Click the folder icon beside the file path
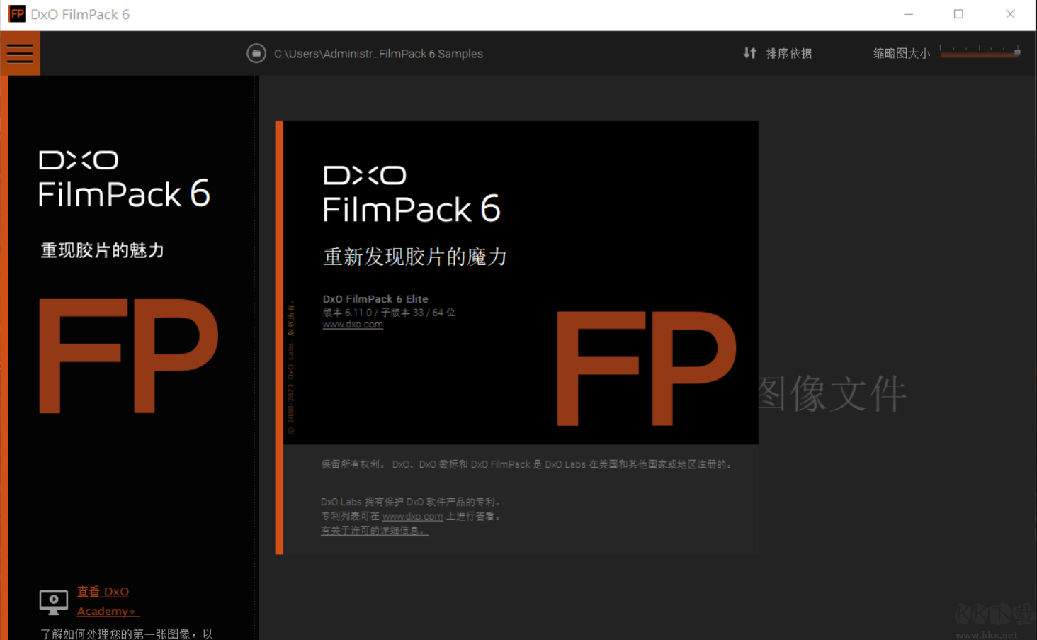1037x640 pixels. tap(256, 53)
